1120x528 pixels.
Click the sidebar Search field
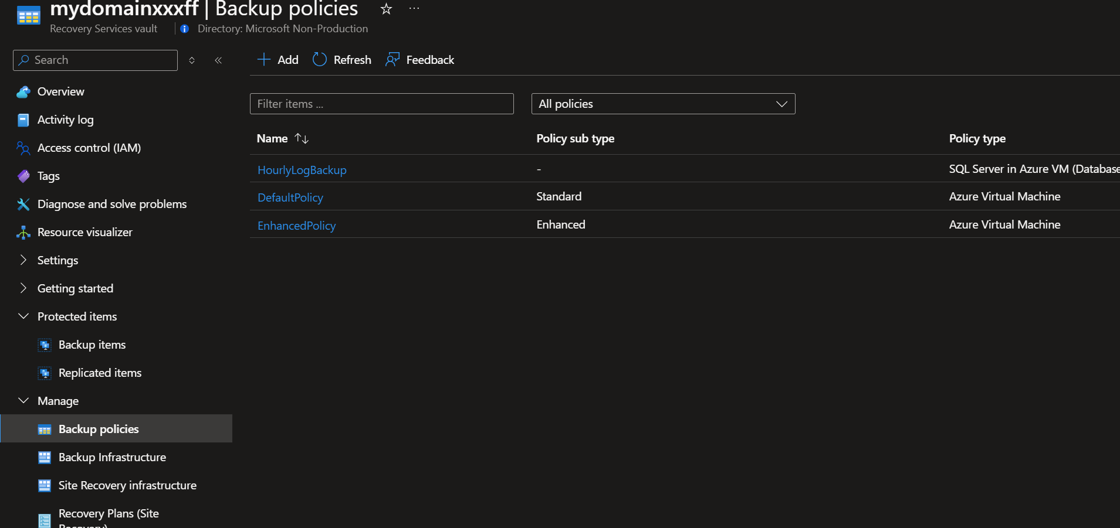(95, 60)
